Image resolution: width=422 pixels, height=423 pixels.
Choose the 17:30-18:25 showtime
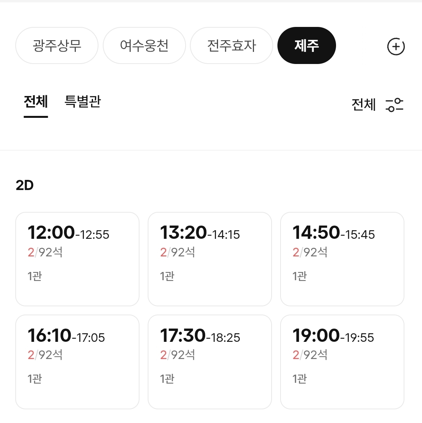pyautogui.click(x=210, y=362)
